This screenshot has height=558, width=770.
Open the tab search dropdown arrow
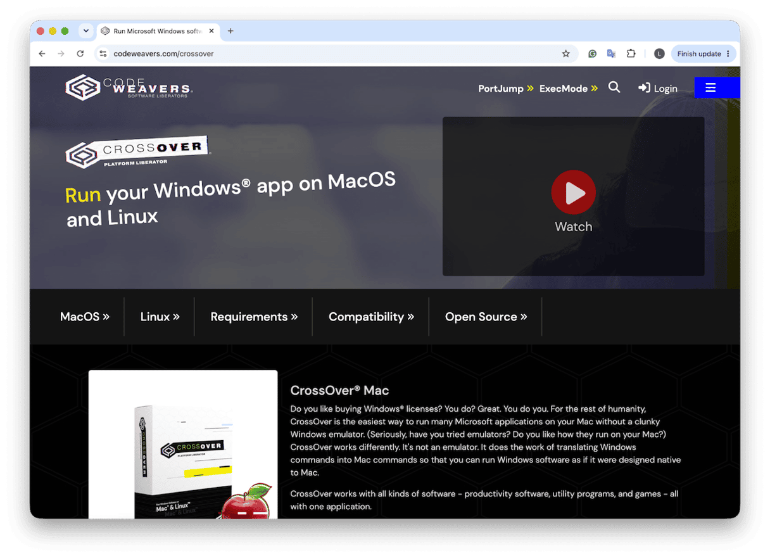pos(85,30)
